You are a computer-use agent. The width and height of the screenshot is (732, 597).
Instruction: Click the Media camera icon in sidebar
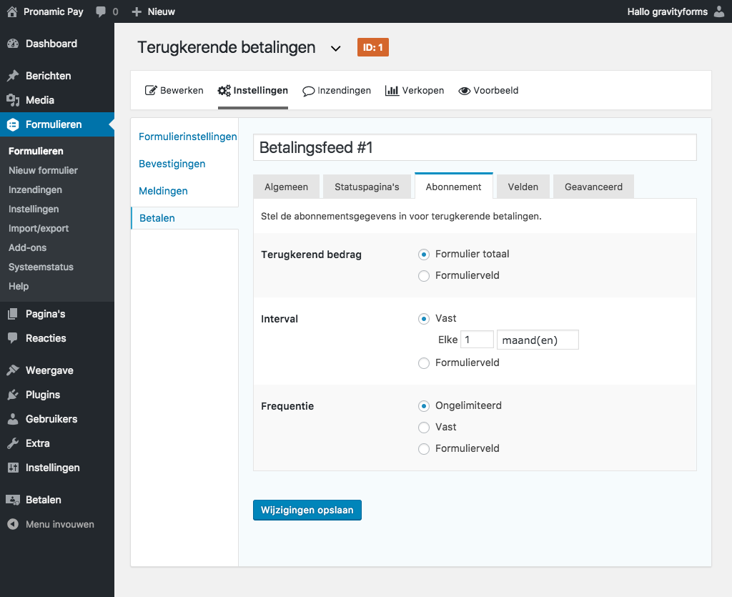13,100
